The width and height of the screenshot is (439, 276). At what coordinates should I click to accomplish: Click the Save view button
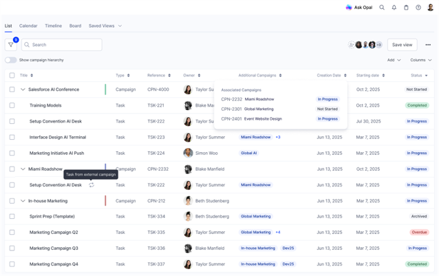click(402, 45)
